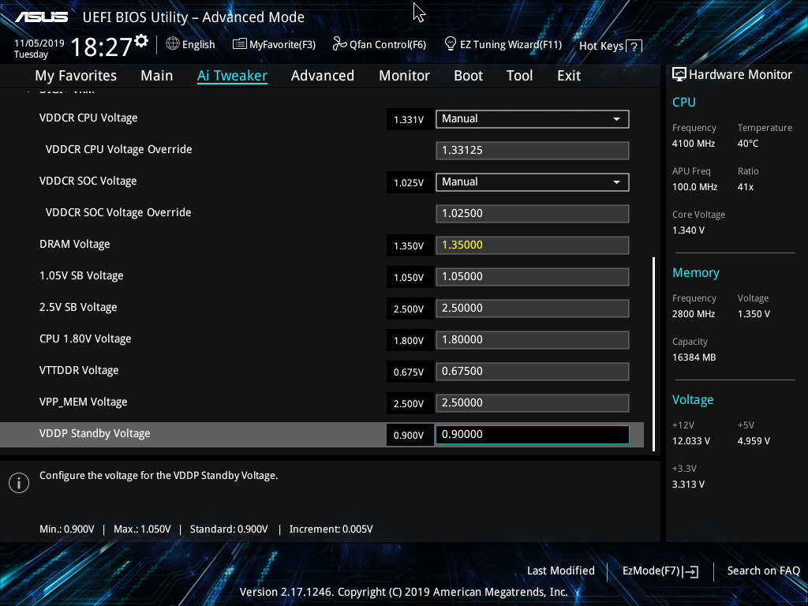Viewport: 808px width, 606px height.
Task: Open VDDCR CPU Voltage mode dropdown
Action: (x=533, y=119)
